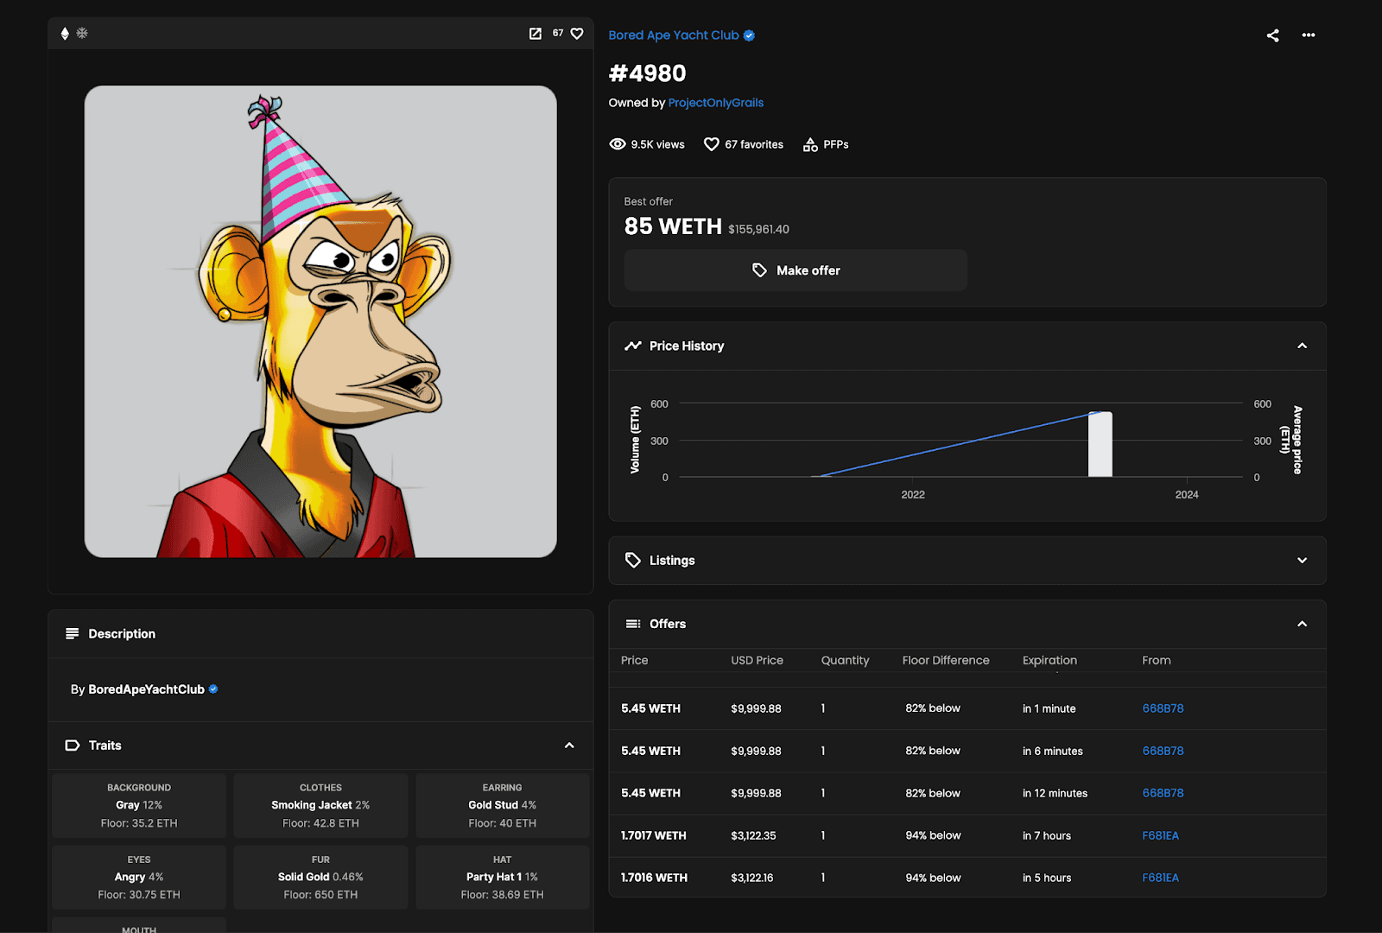This screenshot has height=933, width=1382.
Task: Click the PFPs category shapes icon
Action: click(x=810, y=144)
